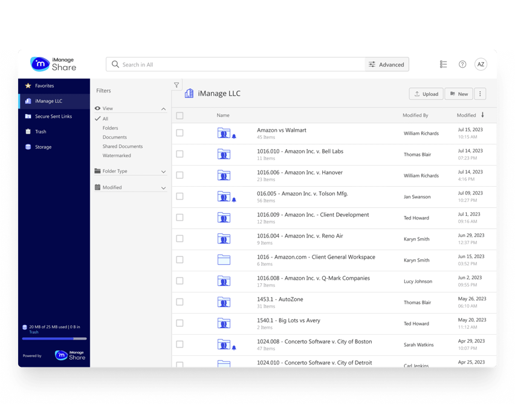Click the Storage database sidebar icon
Screen dimensions: 515x417
(28, 147)
